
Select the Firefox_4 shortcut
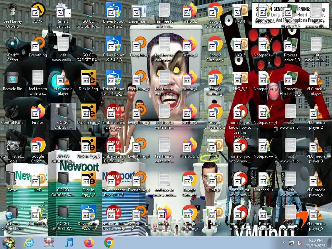click(189, 81)
